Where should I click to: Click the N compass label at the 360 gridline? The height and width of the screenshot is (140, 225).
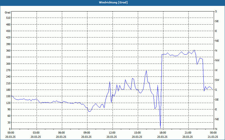[216, 51]
